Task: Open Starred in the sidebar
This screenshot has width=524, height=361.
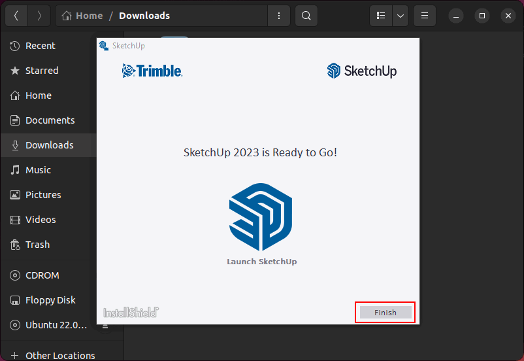Action: click(48, 71)
